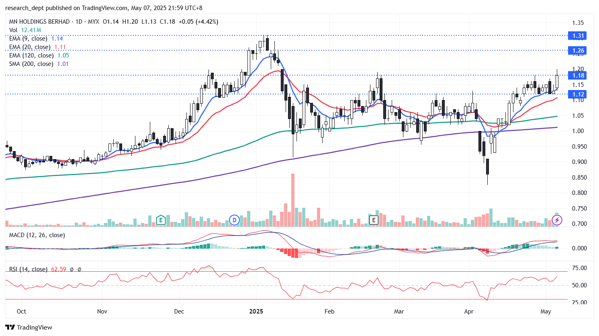Select the 1.12 price line label
This screenshot has width=599, height=336.
[578, 94]
